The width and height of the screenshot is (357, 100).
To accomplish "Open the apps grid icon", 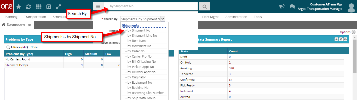I will (38, 7).
